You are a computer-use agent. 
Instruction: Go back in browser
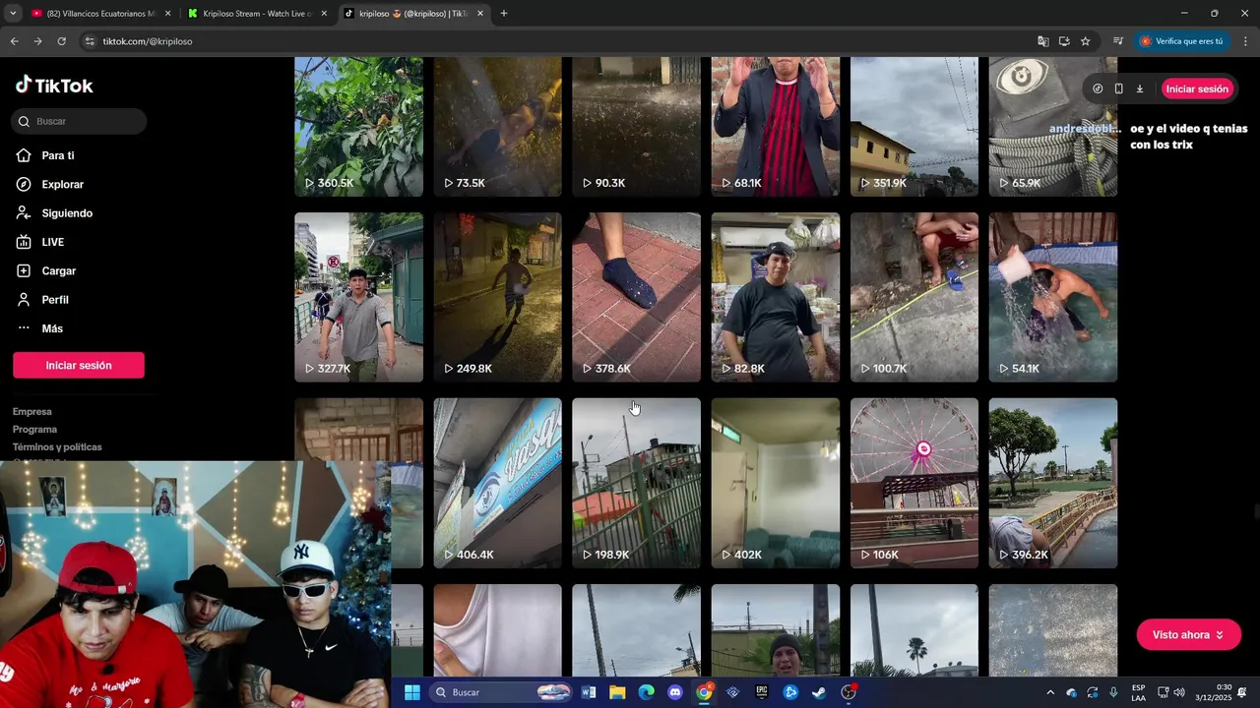14,41
